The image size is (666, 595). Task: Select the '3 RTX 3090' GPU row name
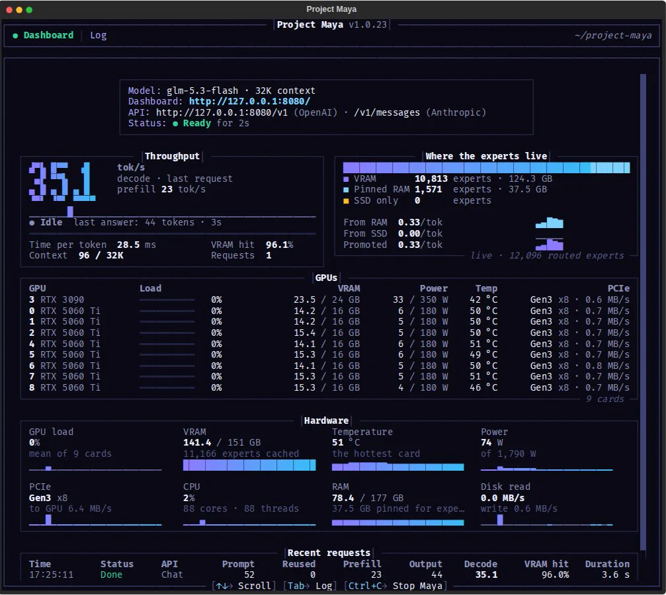56,300
